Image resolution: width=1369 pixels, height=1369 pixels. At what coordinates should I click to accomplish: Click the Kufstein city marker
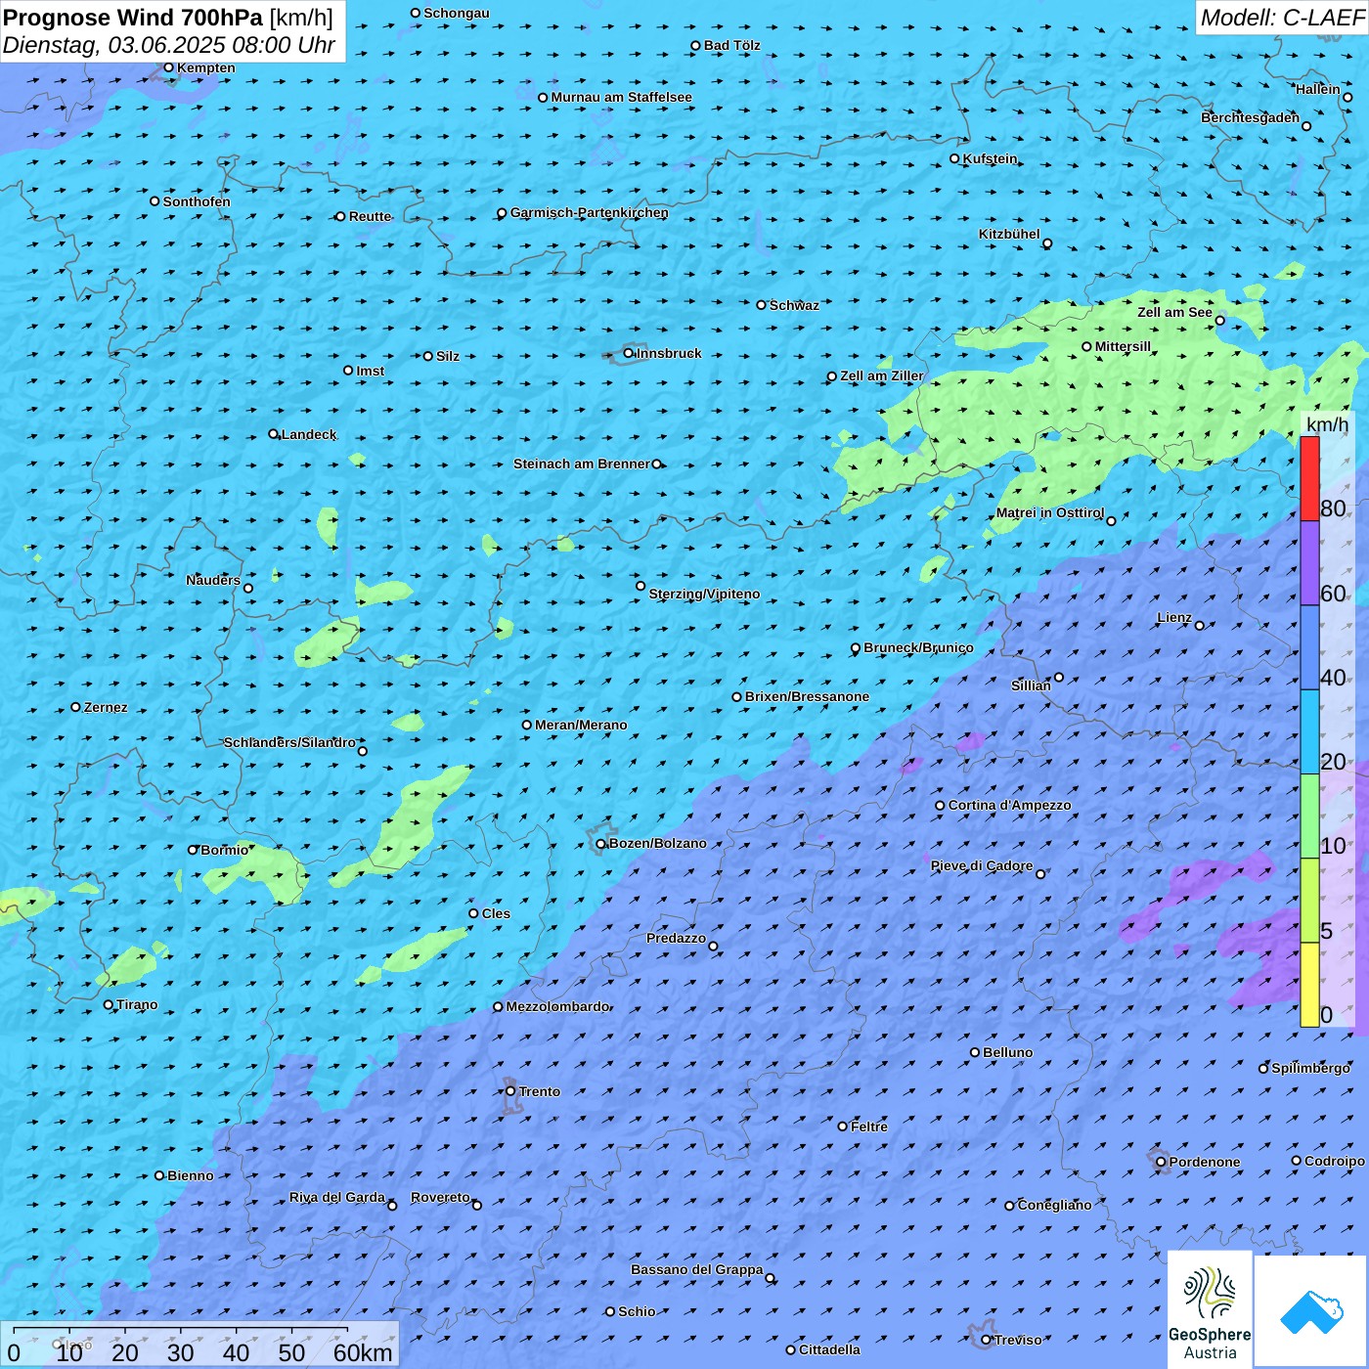(x=955, y=158)
